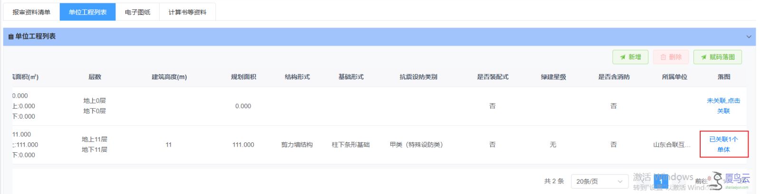Click the 结构形式 column header
The image size is (760, 194).
click(297, 77)
